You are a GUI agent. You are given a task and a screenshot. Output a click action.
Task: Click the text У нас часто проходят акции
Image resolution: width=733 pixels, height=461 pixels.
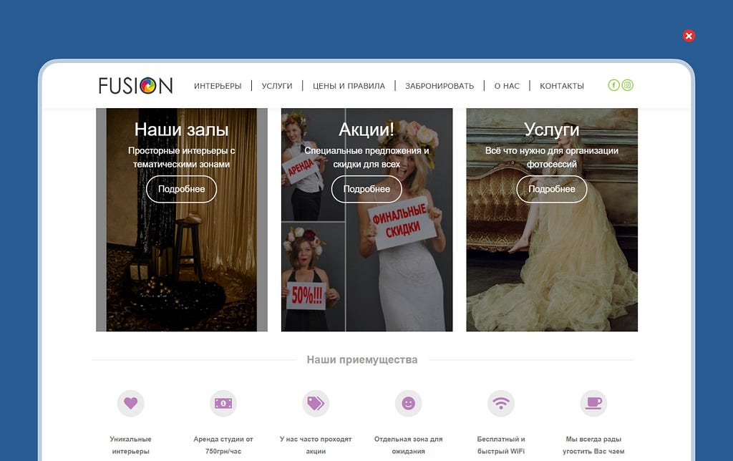click(316, 445)
